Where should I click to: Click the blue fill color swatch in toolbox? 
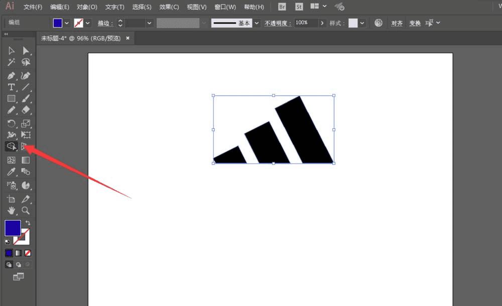(13, 228)
